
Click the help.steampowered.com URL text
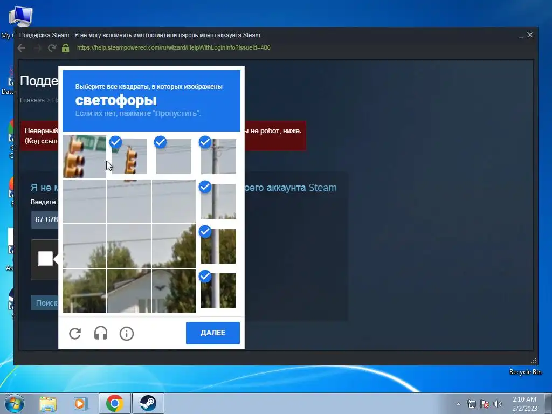pyautogui.click(x=174, y=47)
